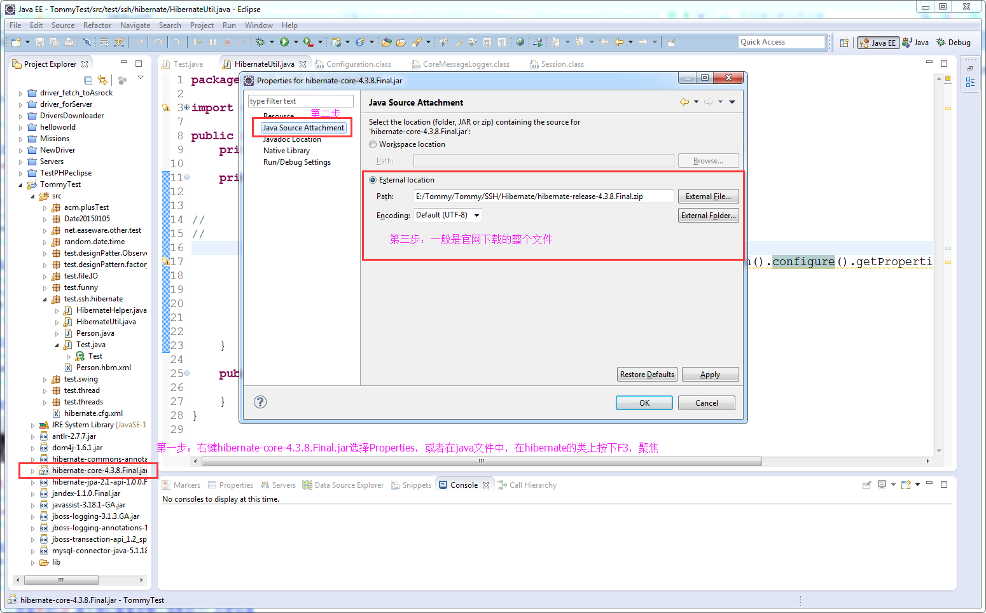Open the Refactor menu
The image size is (986, 613).
(97, 25)
